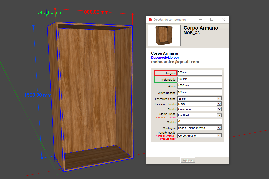Expand the Transformação dropdown
The width and height of the screenshot is (269, 179).
219,136
